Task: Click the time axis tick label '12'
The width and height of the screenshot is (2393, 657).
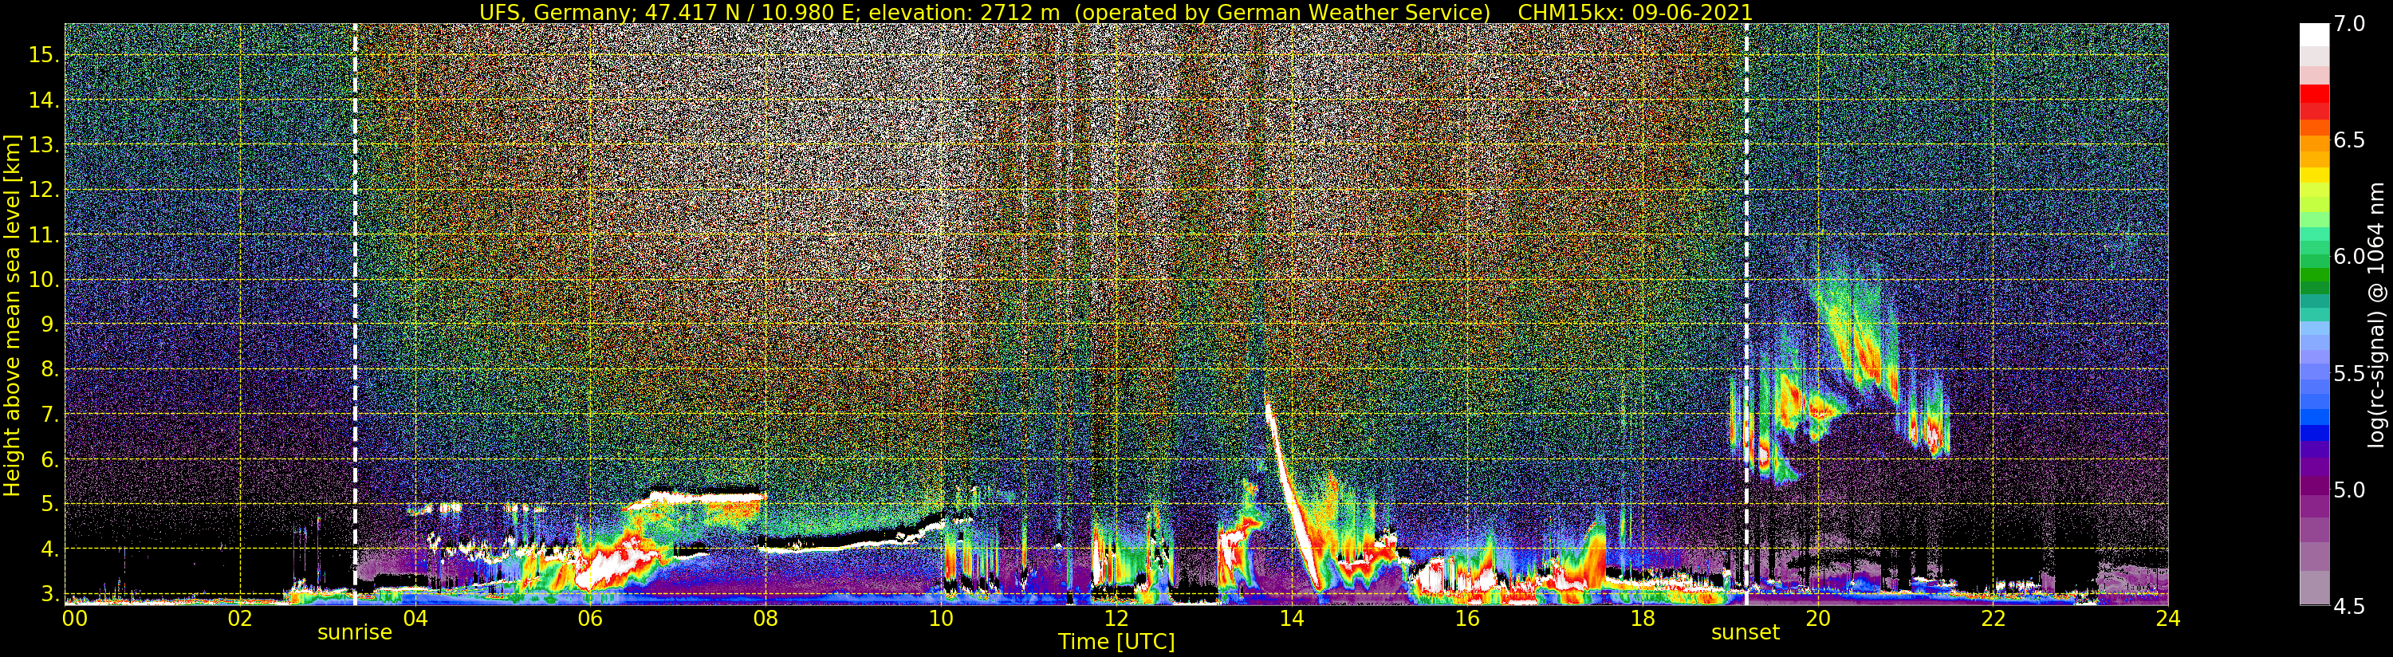Action: [x=1116, y=619]
